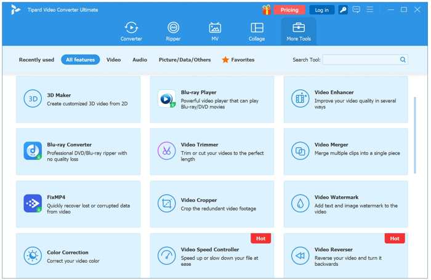Click the FixMP4 icon
Viewport: 431px width, 280px height.
[x=33, y=204]
